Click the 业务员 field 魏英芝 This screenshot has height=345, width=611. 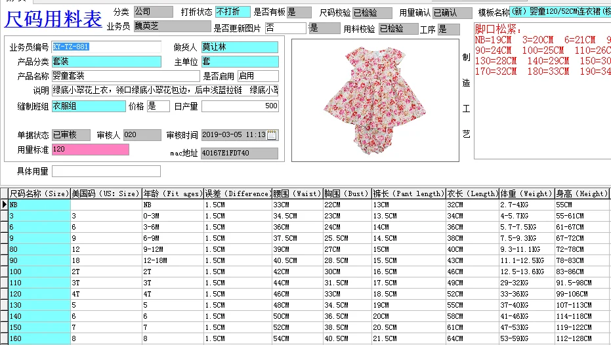(172, 26)
